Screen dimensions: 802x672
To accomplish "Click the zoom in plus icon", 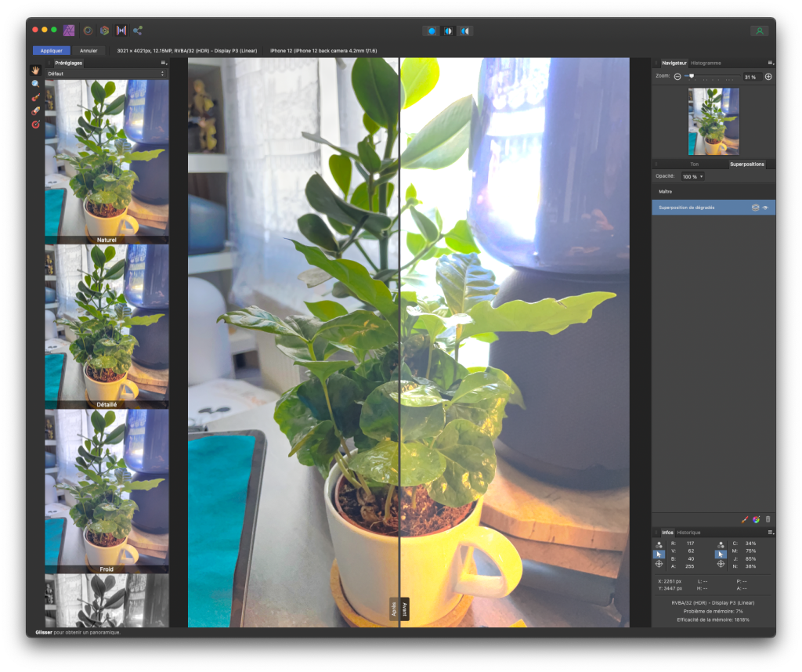I will [768, 77].
